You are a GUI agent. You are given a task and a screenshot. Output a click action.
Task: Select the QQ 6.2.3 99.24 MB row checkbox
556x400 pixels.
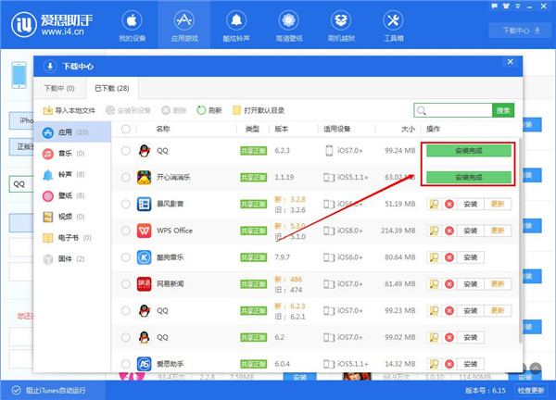[x=125, y=151]
